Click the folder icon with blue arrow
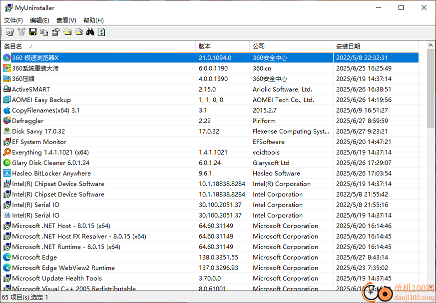Image resolution: width=436 pixels, height=303 pixels. [79, 32]
